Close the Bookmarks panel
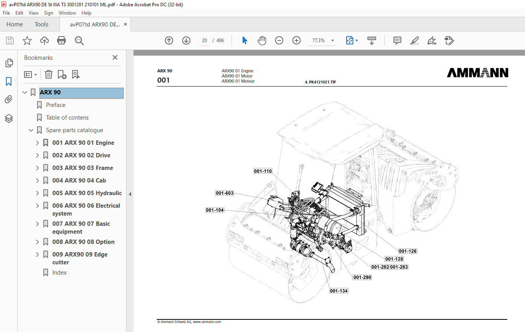The image size is (525, 332). 115,57
